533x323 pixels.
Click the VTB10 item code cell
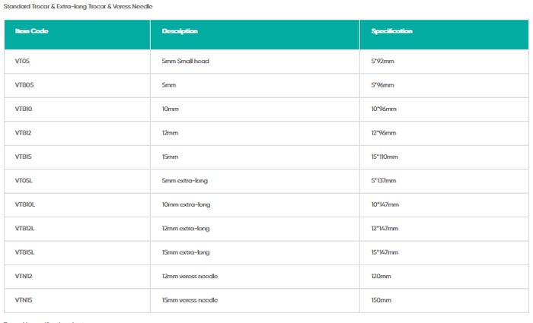tap(24, 109)
